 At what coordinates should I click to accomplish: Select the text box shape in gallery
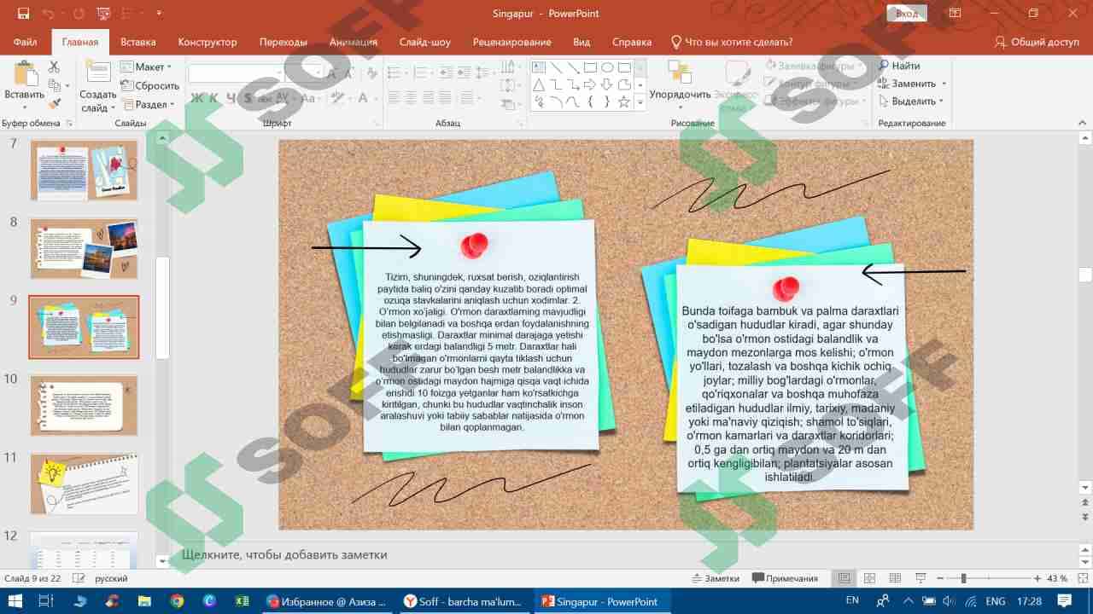pyautogui.click(x=539, y=67)
